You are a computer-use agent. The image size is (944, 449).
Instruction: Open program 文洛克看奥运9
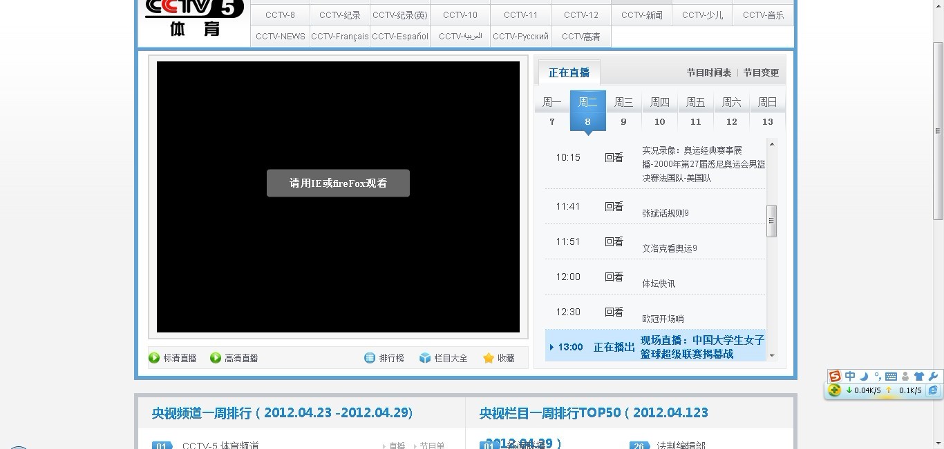click(670, 248)
